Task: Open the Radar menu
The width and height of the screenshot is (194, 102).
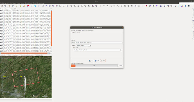Action: coord(31,3)
